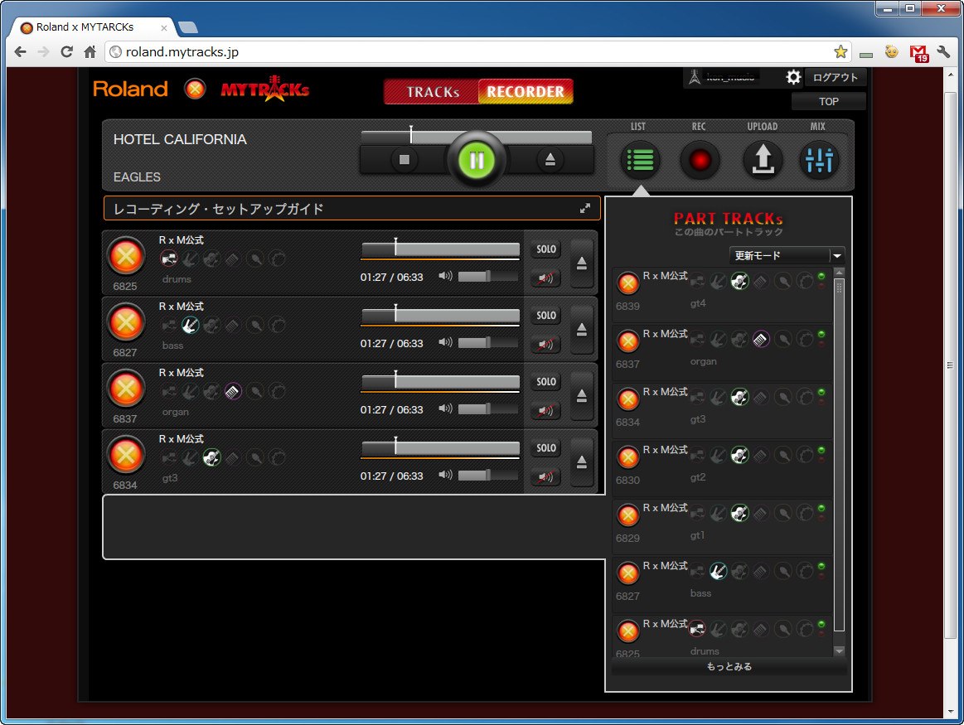This screenshot has width=964, height=725.
Task: Click the keyboard icon on the organ list row
Action: coord(761,339)
